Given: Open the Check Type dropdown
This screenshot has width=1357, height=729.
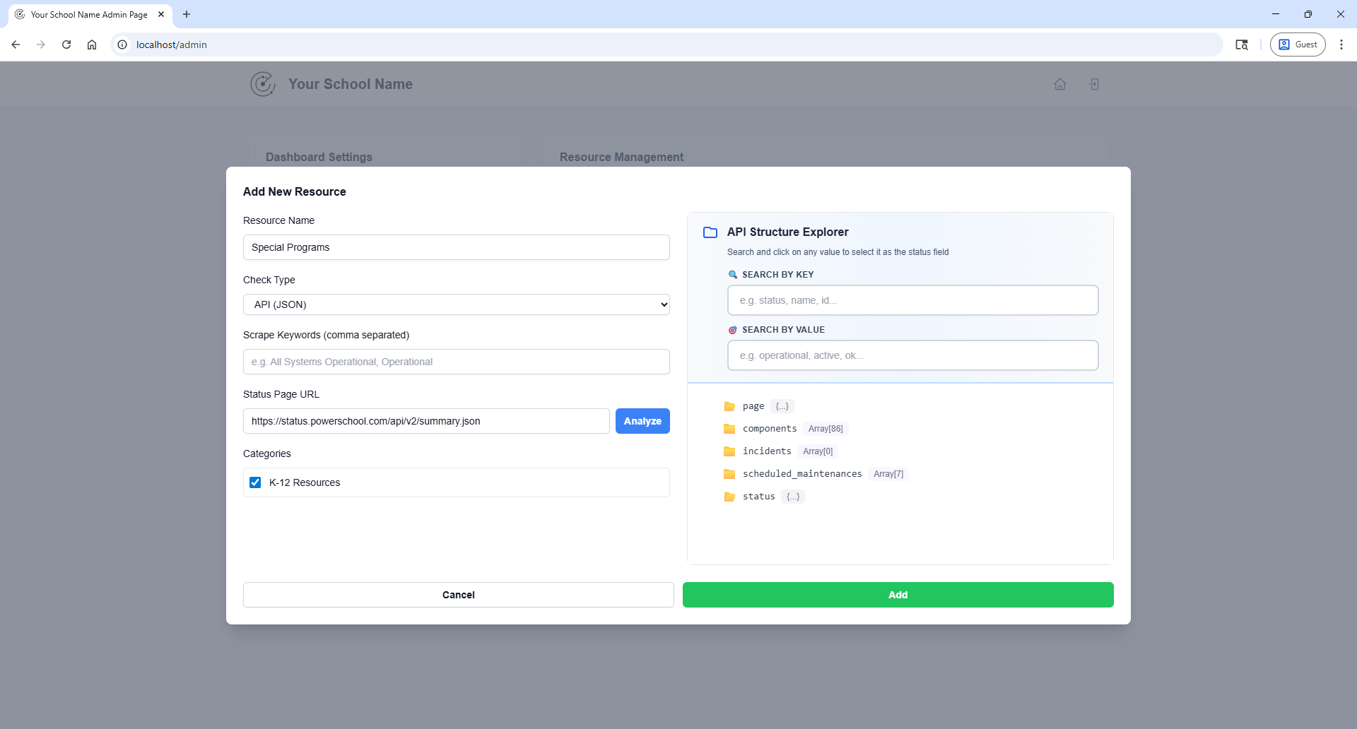Looking at the screenshot, I should click(456, 304).
